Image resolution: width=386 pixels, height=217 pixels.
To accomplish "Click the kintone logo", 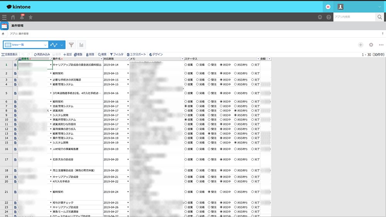I will pyautogui.click(x=19, y=7).
